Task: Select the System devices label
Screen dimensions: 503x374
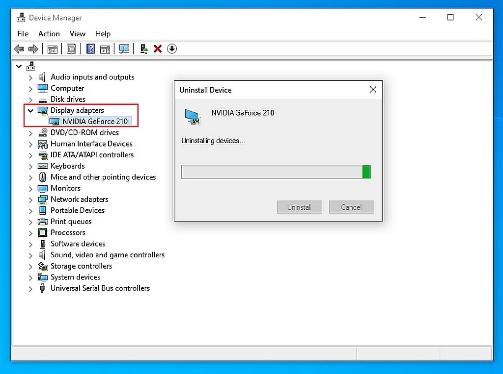Action: click(75, 277)
